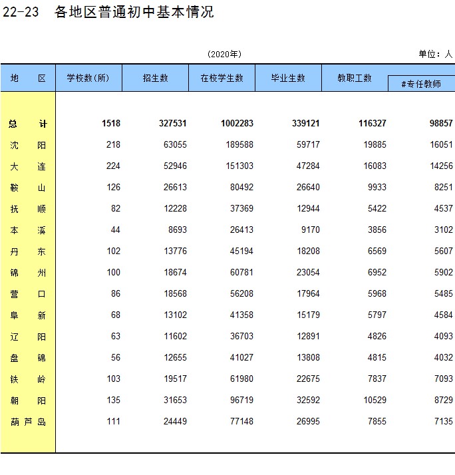Click 沈阳 school count 218

(113, 144)
